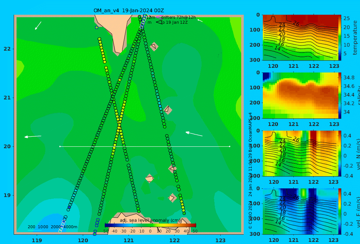
Task: Click the 'temperature' axis label
Action: tap(355, 38)
